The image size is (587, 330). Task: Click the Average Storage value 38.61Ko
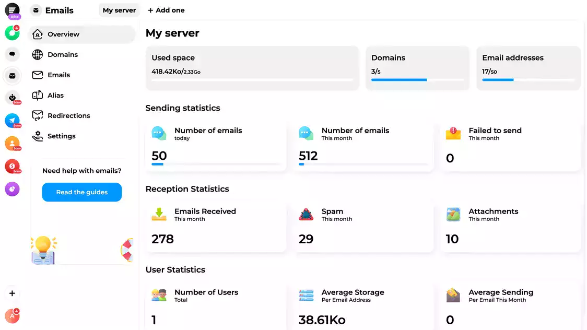pos(322,320)
